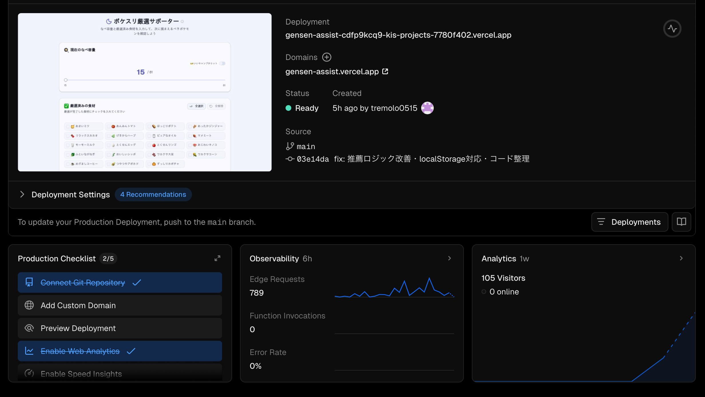The image size is (705, 397).
Task: Open Observability panel via chevron arrow
Action: [x=449, y=258]
